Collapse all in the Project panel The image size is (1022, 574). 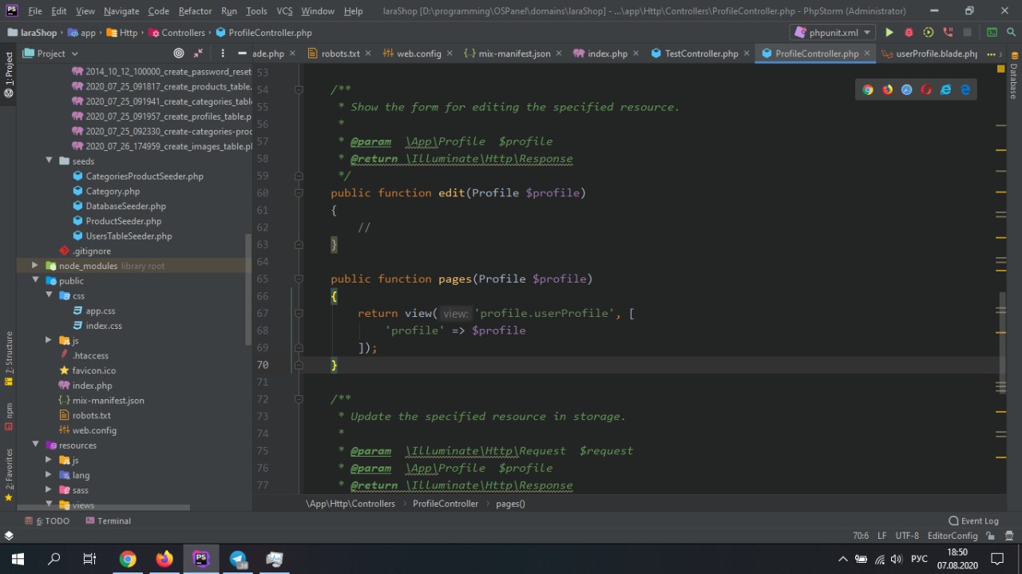tap(197, 53)
